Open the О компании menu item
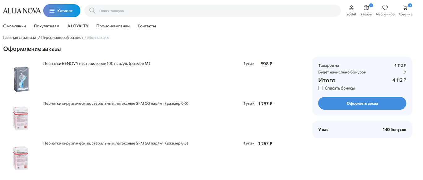The width and height of the screenshot is (423, 180). pyautogui.click(x=15, y=26)
